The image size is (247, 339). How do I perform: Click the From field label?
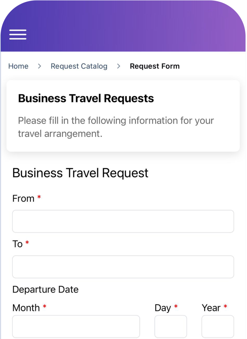(24, 199)
